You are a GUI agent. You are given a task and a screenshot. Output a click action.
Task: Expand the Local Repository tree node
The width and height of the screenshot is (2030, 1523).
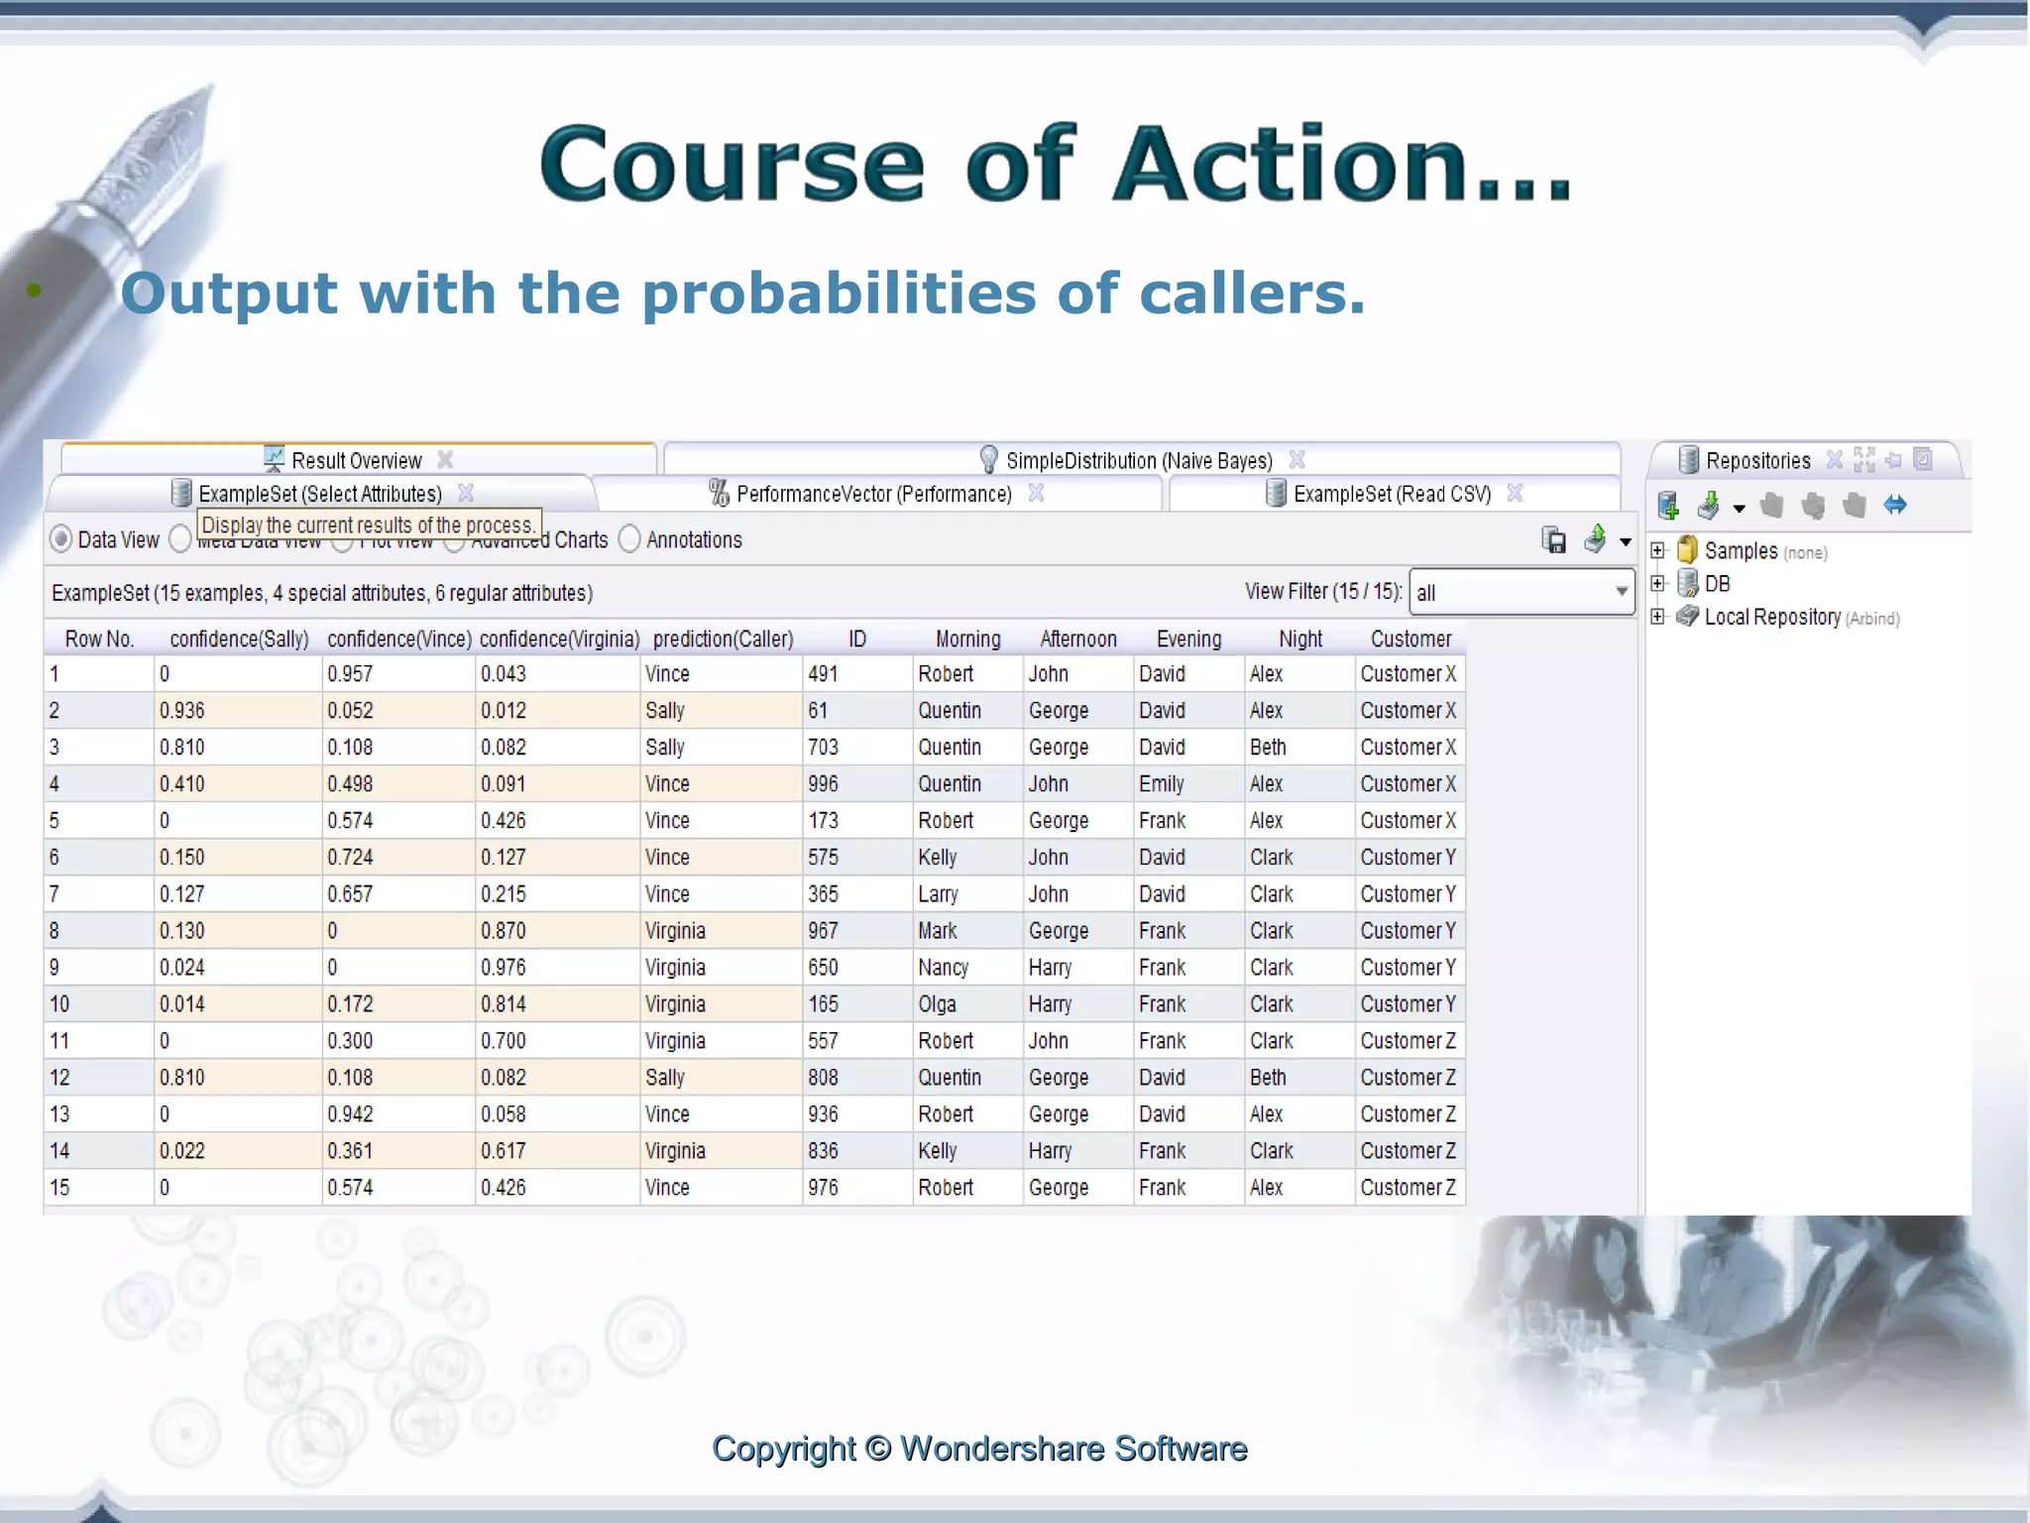1657,616
